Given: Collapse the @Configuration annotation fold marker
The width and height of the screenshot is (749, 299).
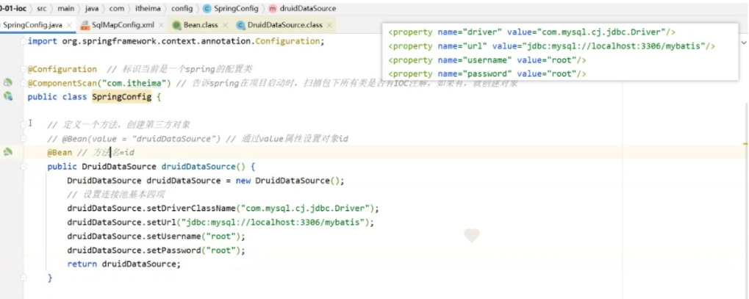Looking at the screenshot, I should coord(23,69).
